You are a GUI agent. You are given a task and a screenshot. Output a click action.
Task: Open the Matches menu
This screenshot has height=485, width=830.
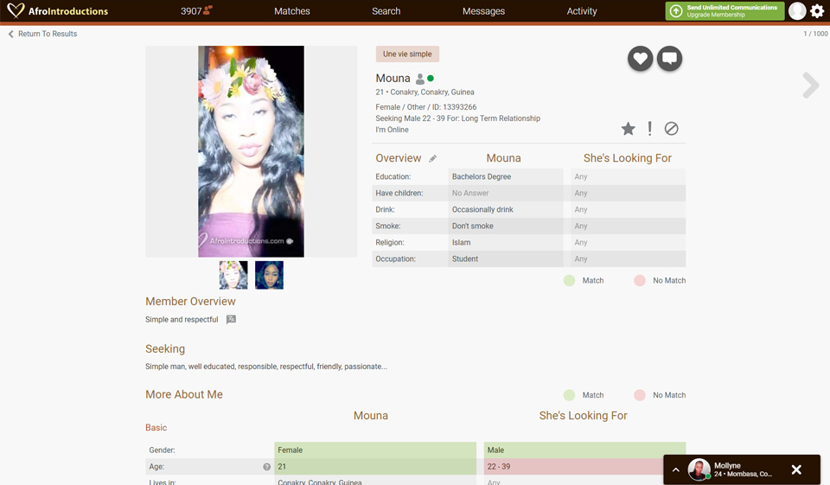[x=291, y=11]
